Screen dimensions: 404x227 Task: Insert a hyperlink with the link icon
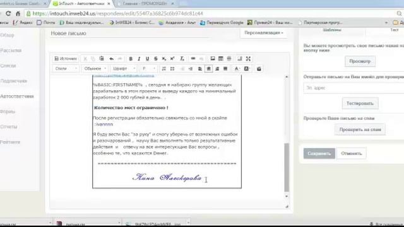click(193, 59)
